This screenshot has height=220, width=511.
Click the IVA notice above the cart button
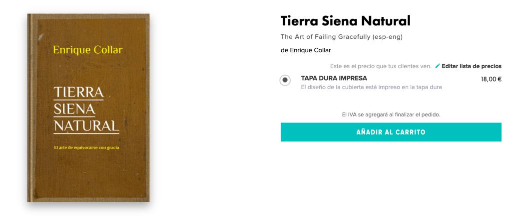[x=391, y=114]
